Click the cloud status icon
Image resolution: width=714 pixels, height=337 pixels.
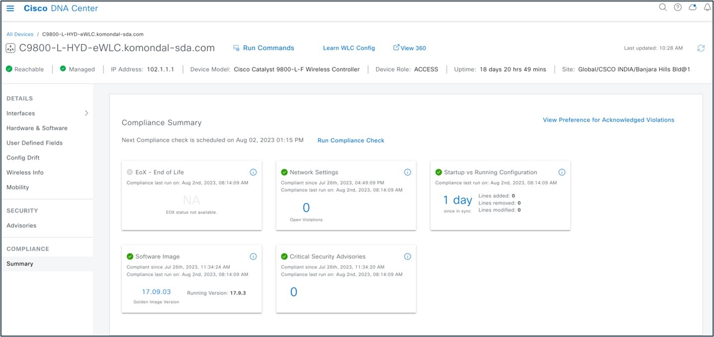click(692, 7)
